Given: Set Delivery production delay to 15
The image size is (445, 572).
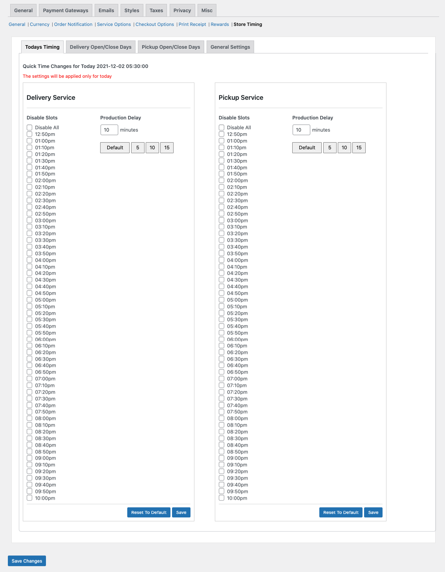Looking at the screenshot, I should [x=167, y=148].
